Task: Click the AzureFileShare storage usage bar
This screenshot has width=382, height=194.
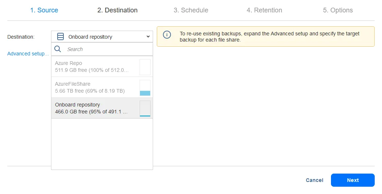Action: pyautogui.click(x=145, y=88)
